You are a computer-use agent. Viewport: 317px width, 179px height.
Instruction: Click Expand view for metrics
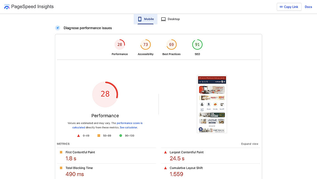coord(250,144)
